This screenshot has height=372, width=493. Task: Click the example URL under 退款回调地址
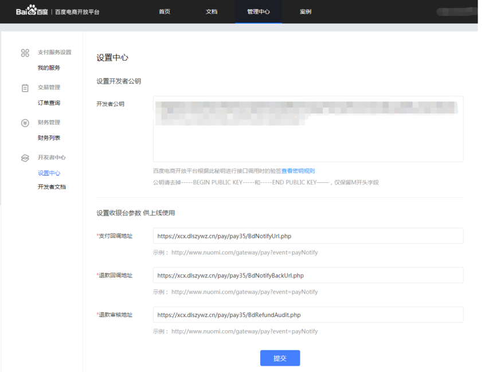[x=245, y=292]
